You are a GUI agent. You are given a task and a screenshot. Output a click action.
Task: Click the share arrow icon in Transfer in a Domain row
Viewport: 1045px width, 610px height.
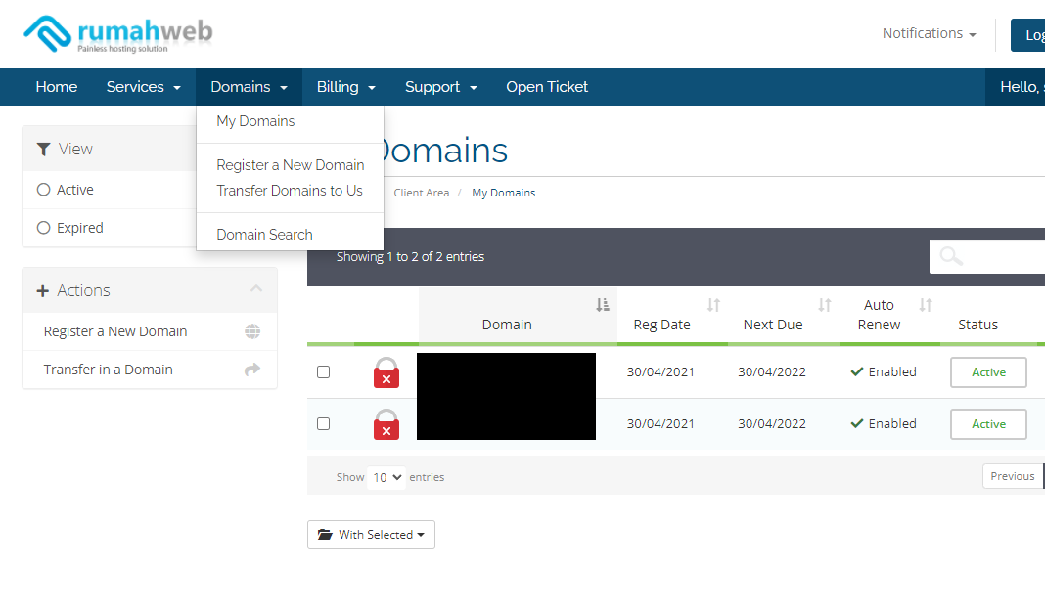252,369
